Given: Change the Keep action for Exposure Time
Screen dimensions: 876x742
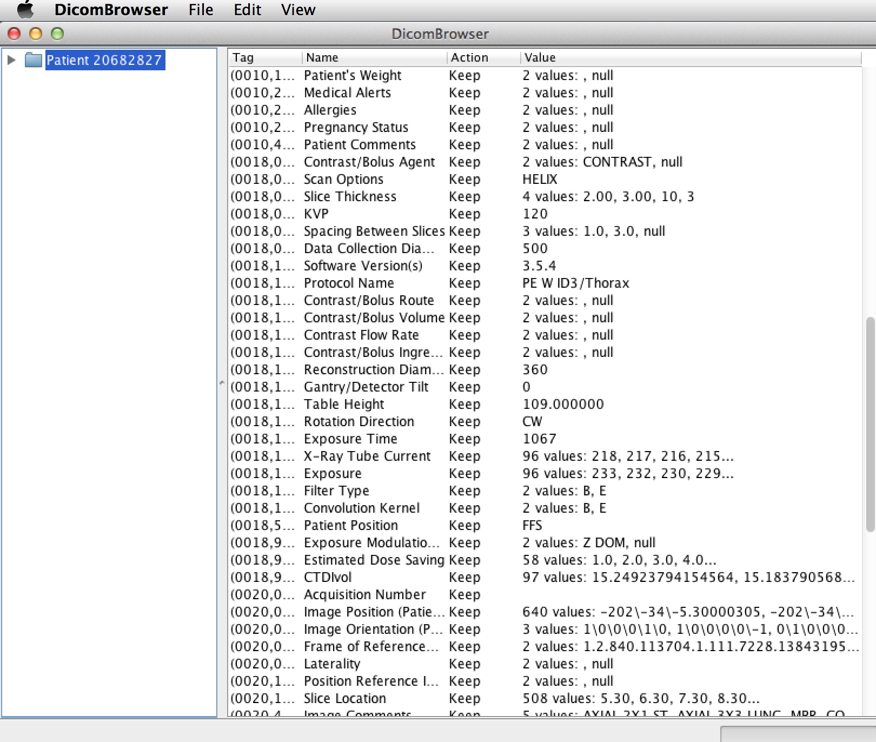Looking at the screenshot, I should tap(464, 439).
